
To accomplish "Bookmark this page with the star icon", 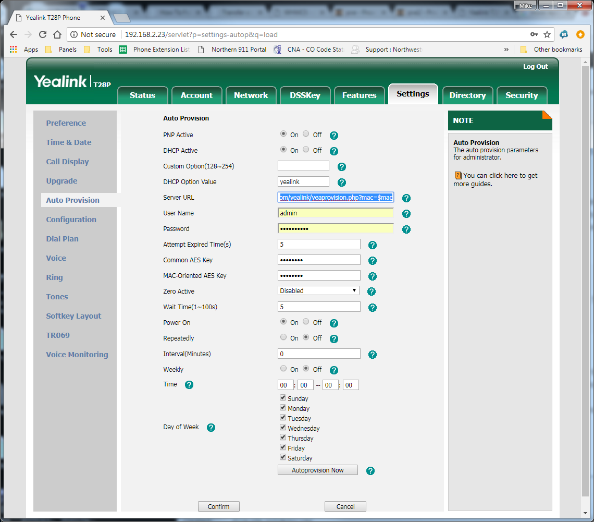I will coord(547,34).
